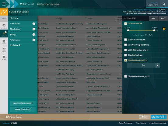Enable UNII Balance (per share) checkbox
Image resolution: width=168 pixels, height=126 pixels.
(x=125, y=50)
